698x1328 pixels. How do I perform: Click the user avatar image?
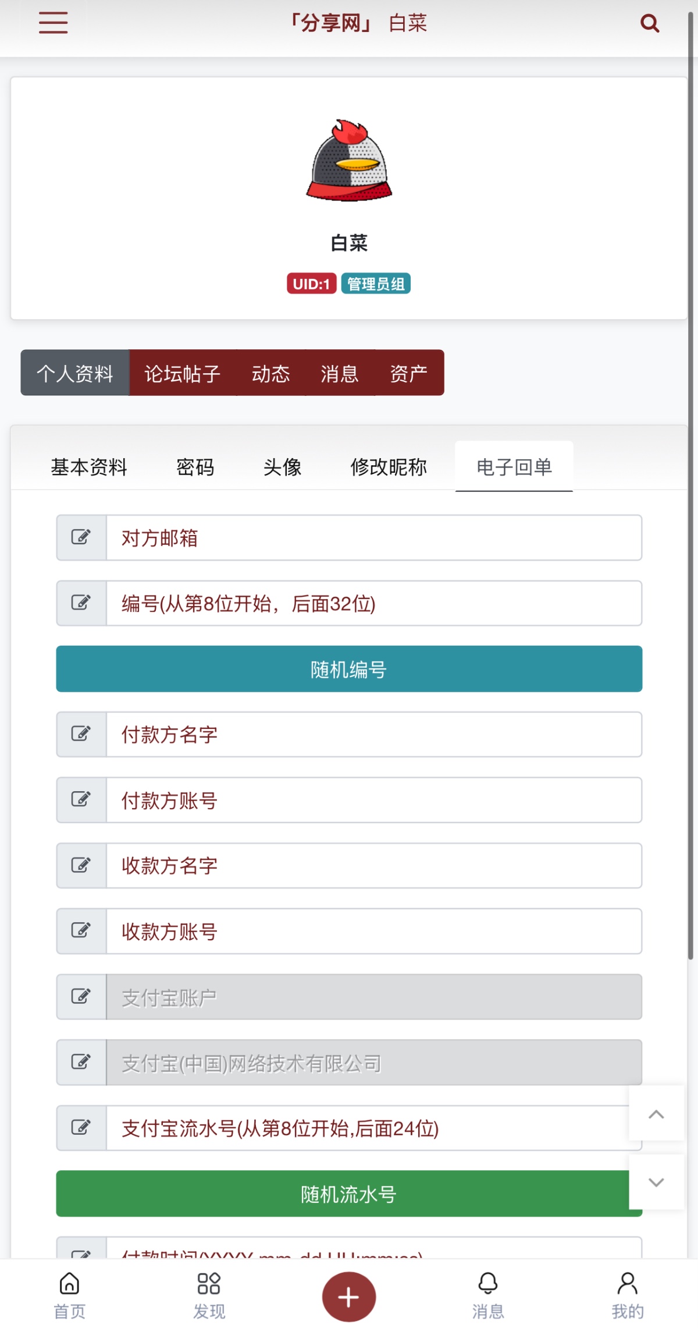pos(349,161)
